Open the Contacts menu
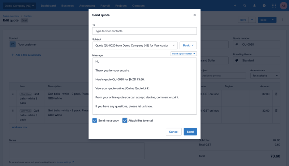Image resolution: width=289 pixels, height=166 pixels. 138,6
